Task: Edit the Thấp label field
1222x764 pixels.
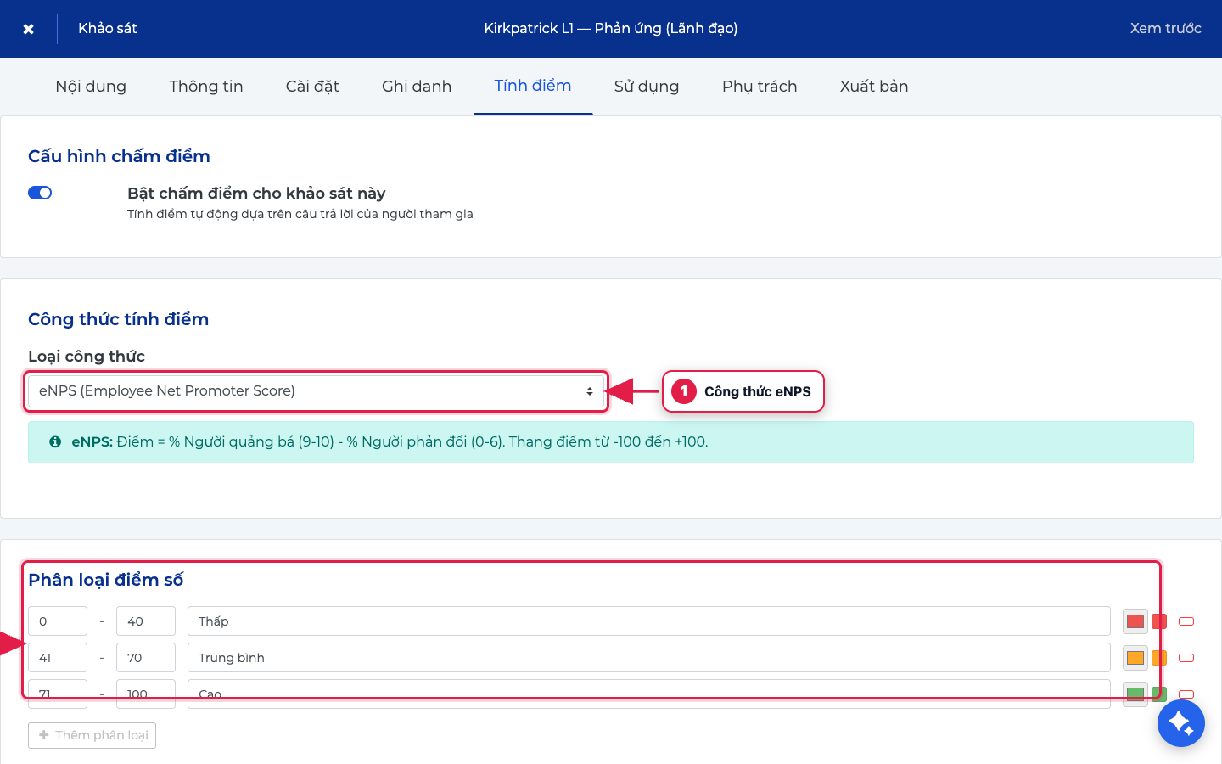Action: 649,621
